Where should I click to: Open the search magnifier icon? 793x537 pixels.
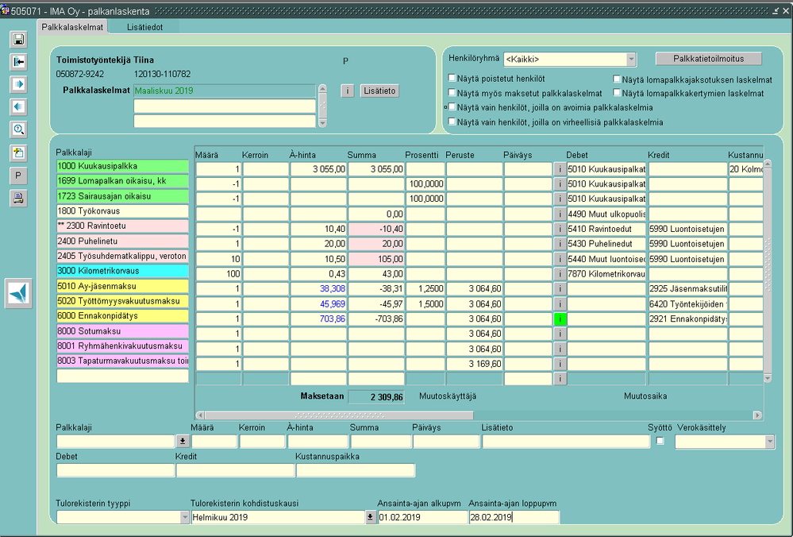[x=19, y=129]
